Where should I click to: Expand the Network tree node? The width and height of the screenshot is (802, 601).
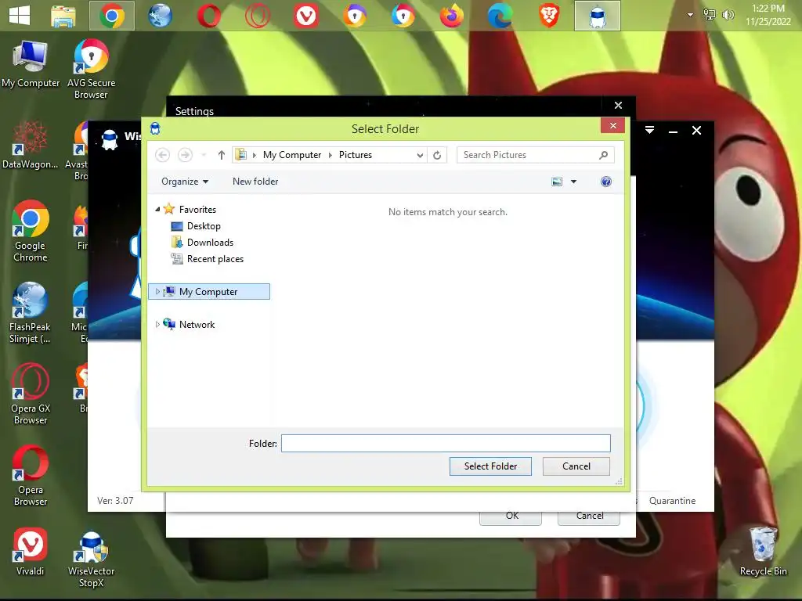[157, 324]
